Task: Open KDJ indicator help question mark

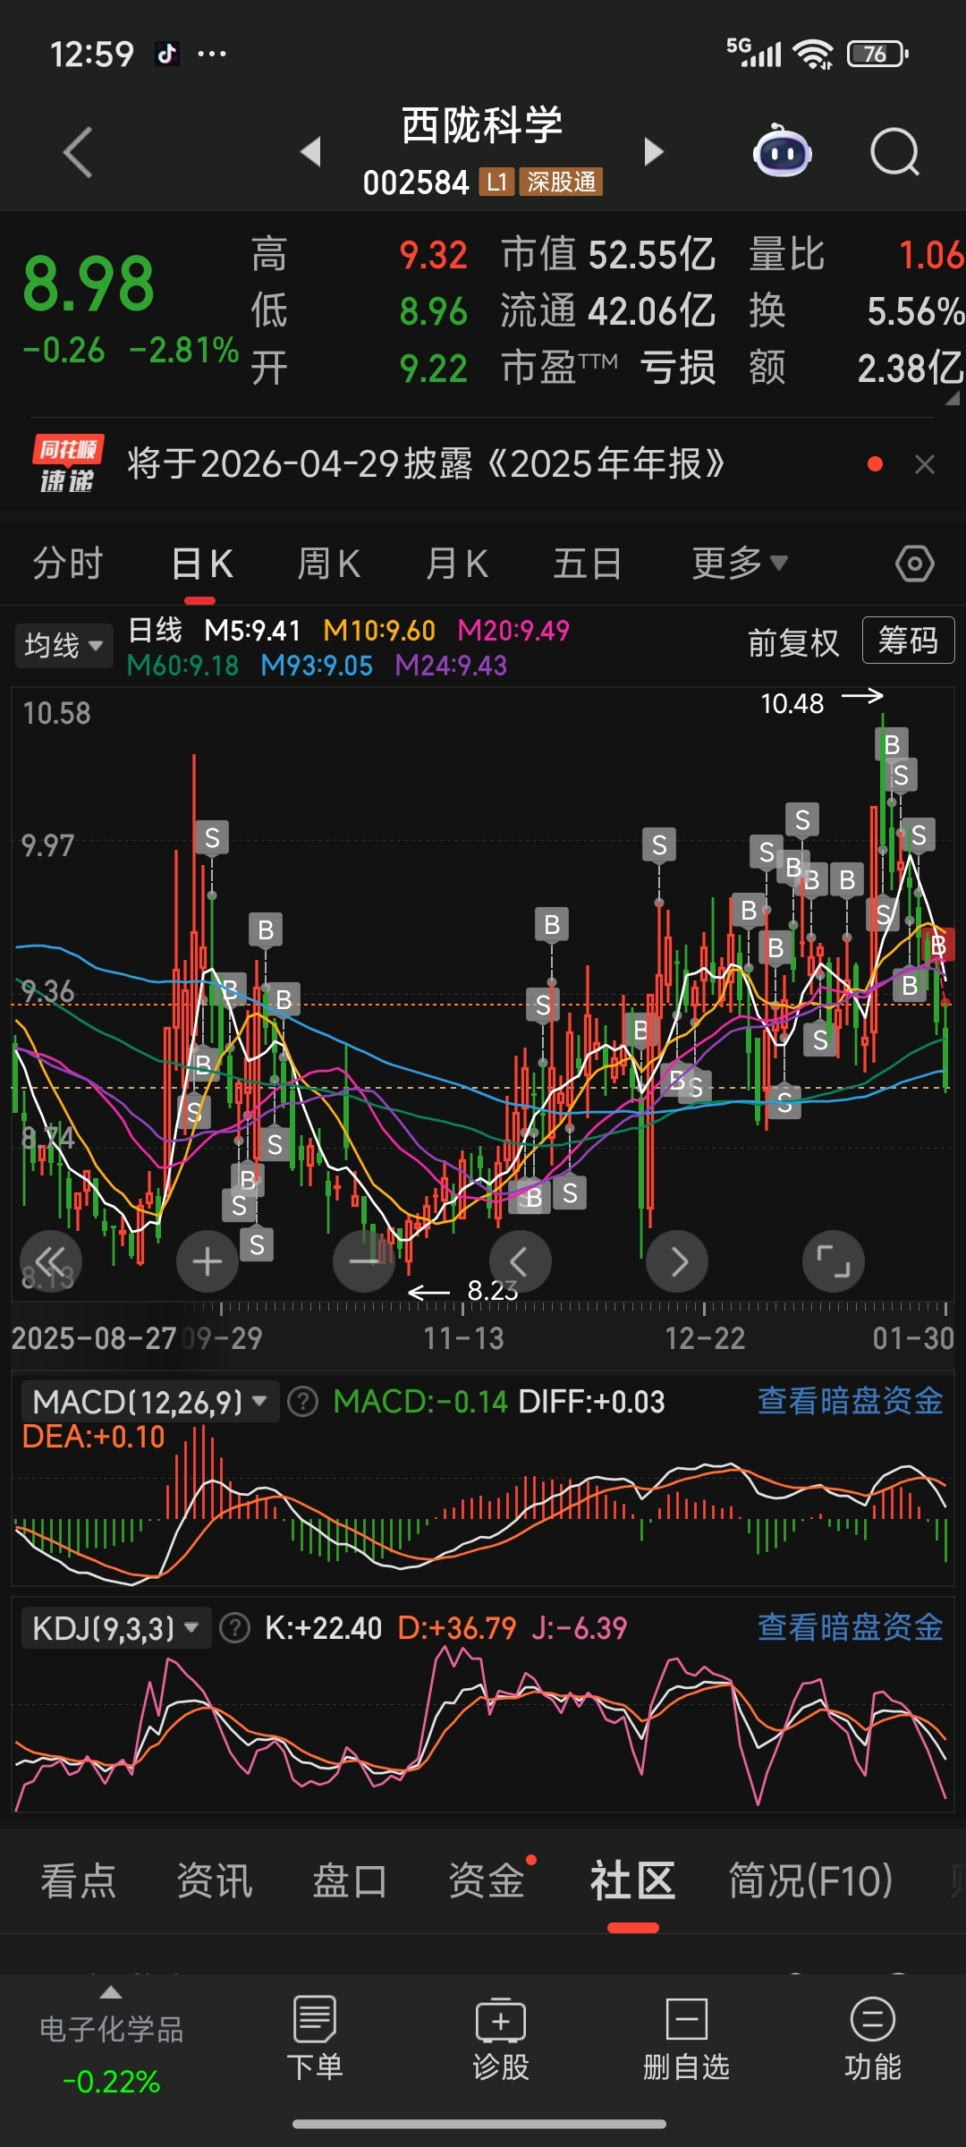Action: [x=234, y=1628]
